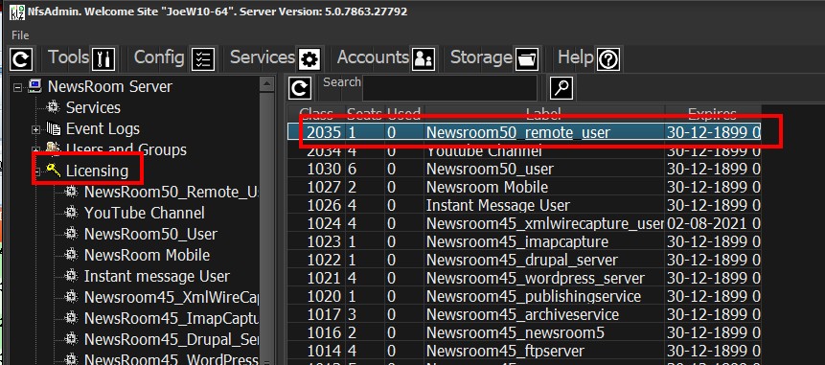This screenshot has height=365, width=825.
Task: Select NewsRoom Mobile tree item
Action: tap(147, 255)
